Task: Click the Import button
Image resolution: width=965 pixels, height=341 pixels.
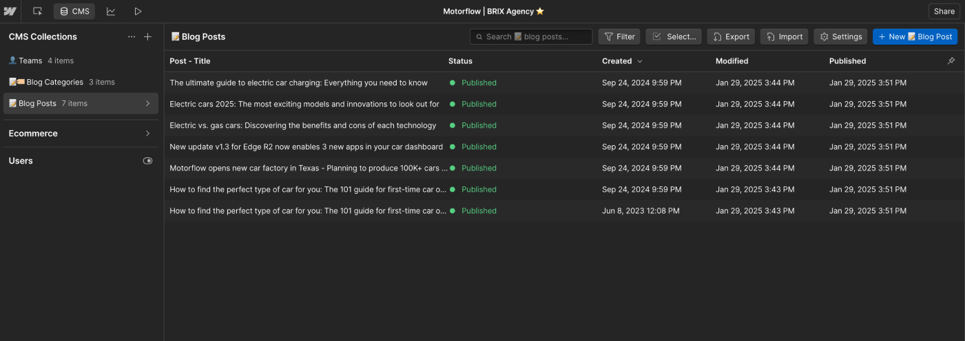Action: (x=784, y=36)
